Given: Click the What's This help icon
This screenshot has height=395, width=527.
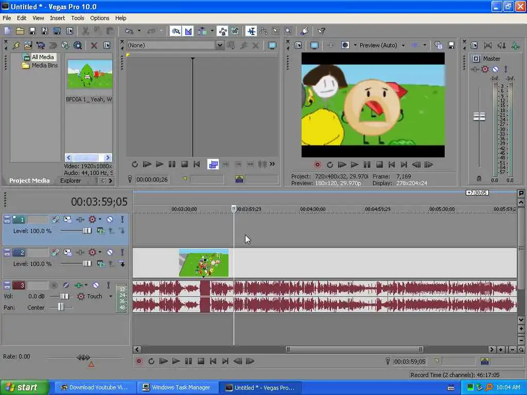Looking at the screenshot, I should 321,31.
